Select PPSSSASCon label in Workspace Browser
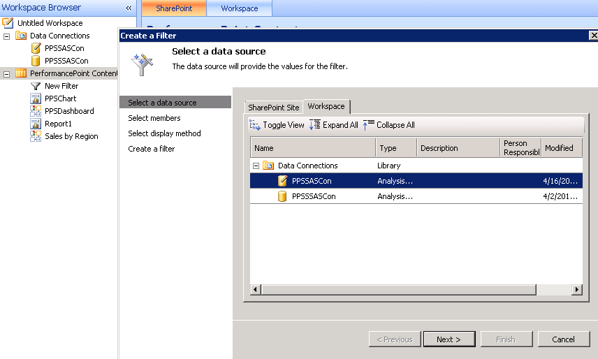Viewport: 598px width, 359px height. (x=66, y=61)
